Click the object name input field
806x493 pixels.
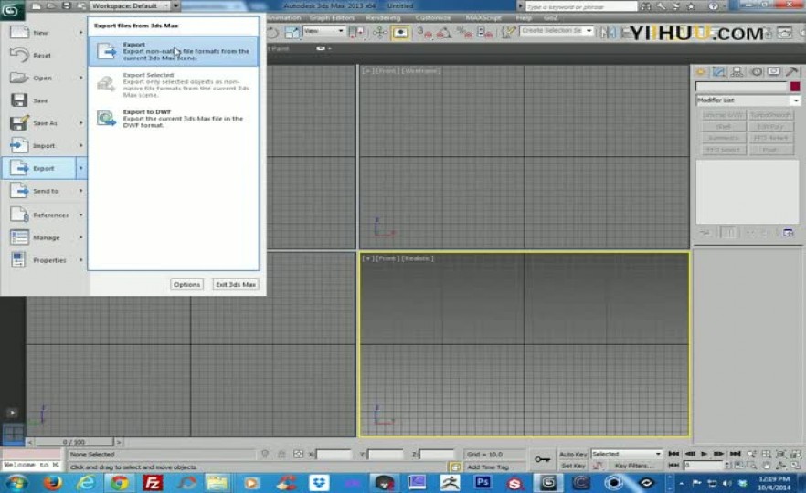741,86
